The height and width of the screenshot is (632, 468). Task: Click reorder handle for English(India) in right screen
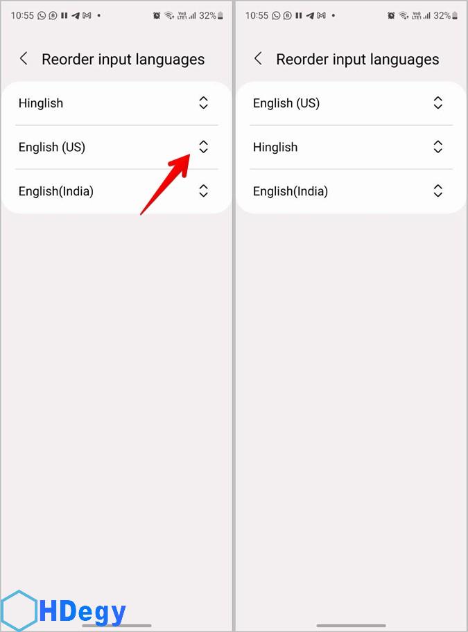[x=437, y=191]
